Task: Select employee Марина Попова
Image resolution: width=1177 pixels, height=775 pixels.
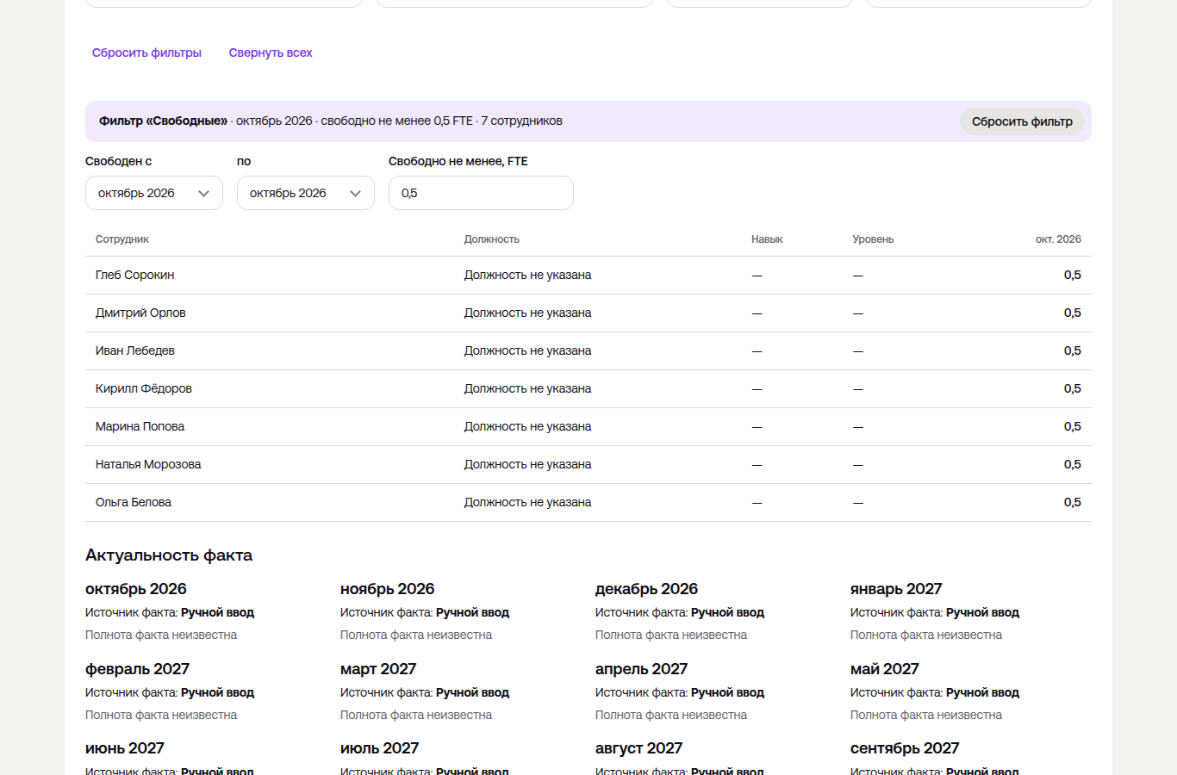Action: point(140,427)
